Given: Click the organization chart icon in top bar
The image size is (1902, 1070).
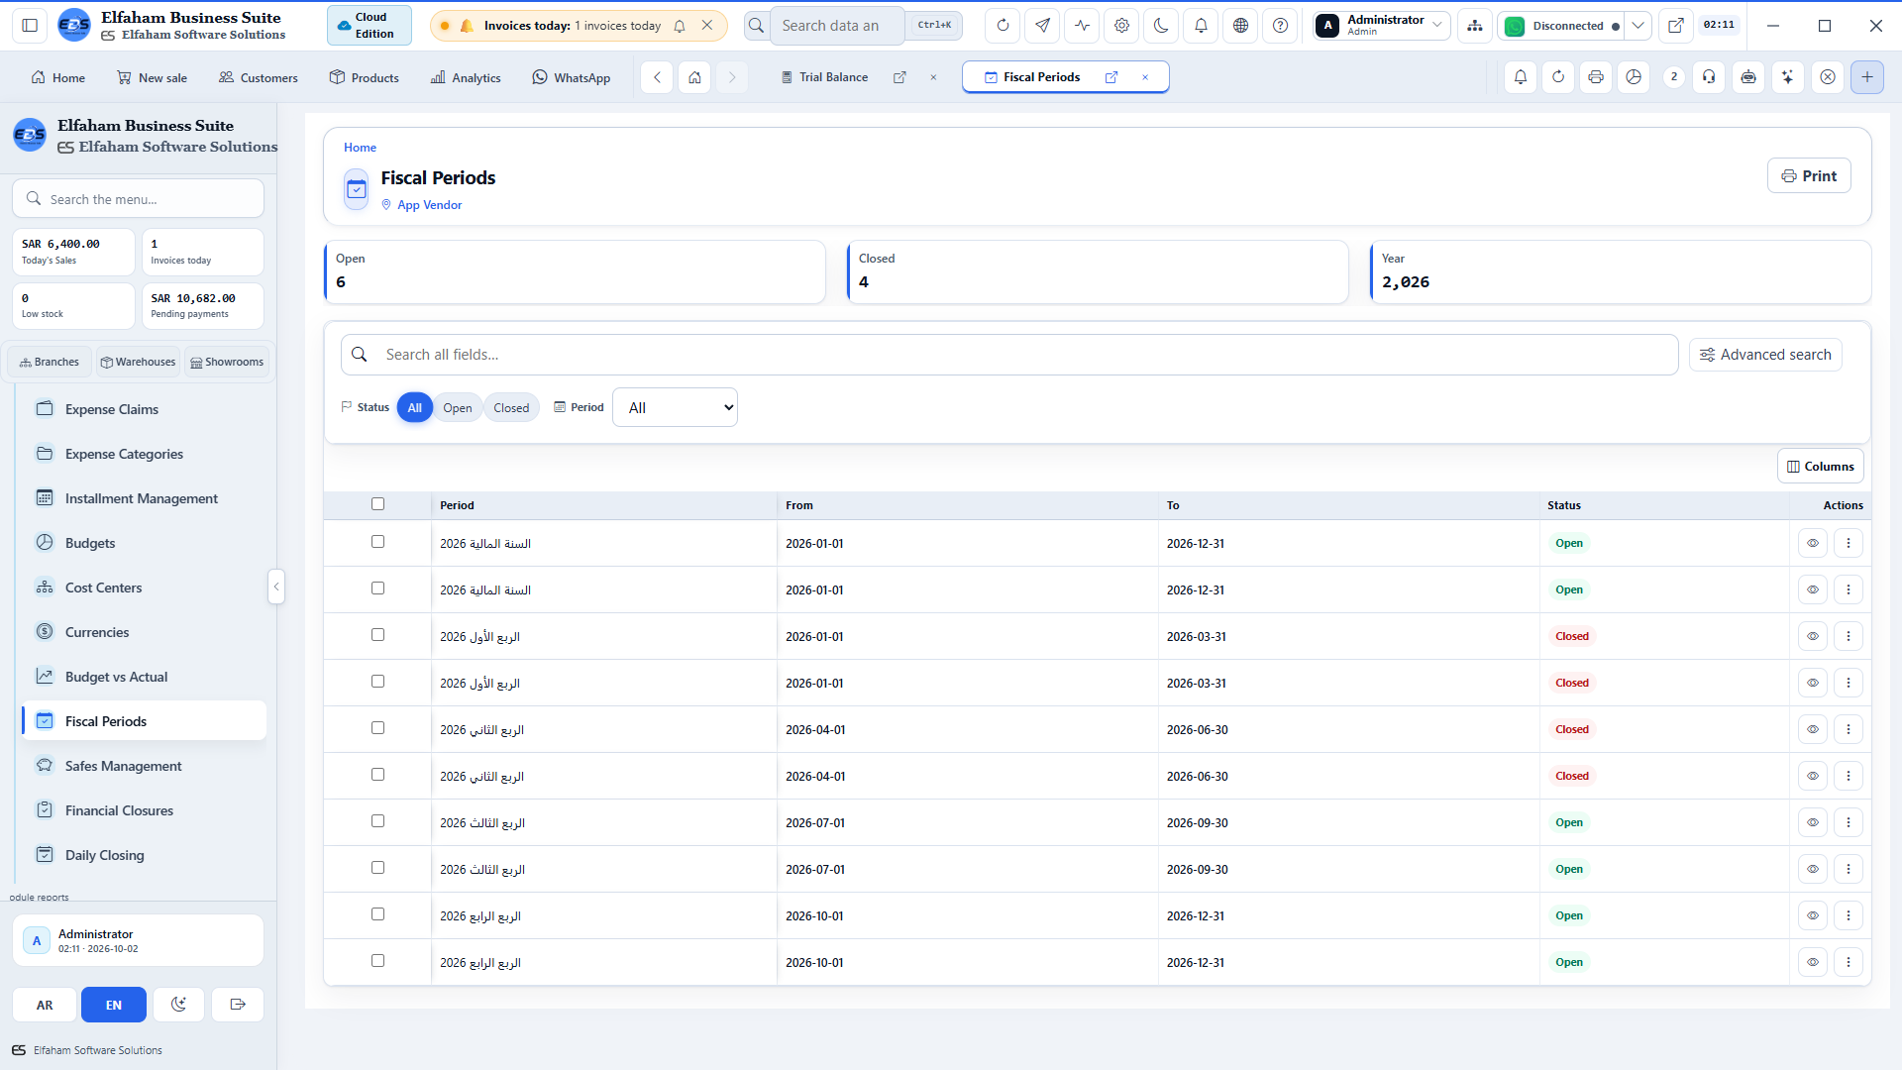Looking at the screenshot, I should coord(1475,26).
